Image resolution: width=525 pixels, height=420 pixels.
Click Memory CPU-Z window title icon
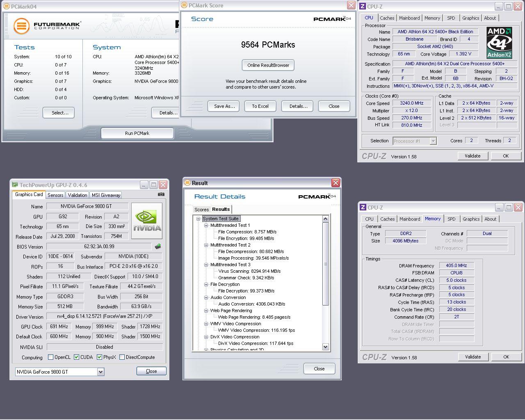point(363,207)
